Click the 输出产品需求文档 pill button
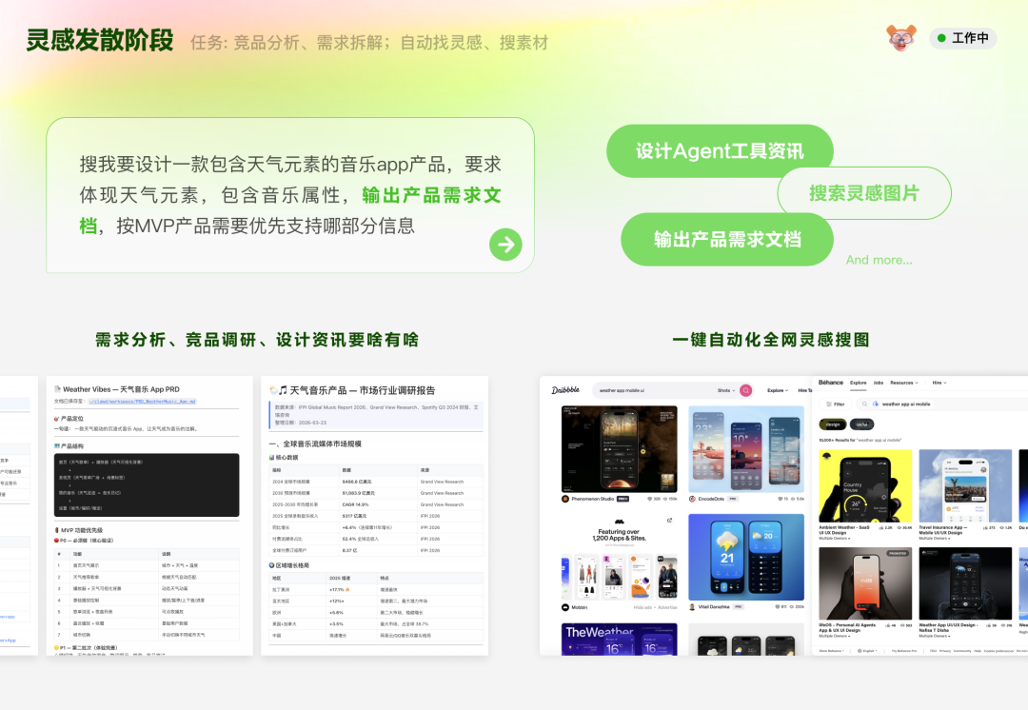 coord(727,240)
